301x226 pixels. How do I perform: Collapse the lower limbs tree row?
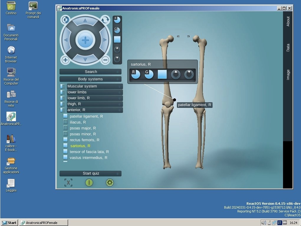tap(95, 92)
